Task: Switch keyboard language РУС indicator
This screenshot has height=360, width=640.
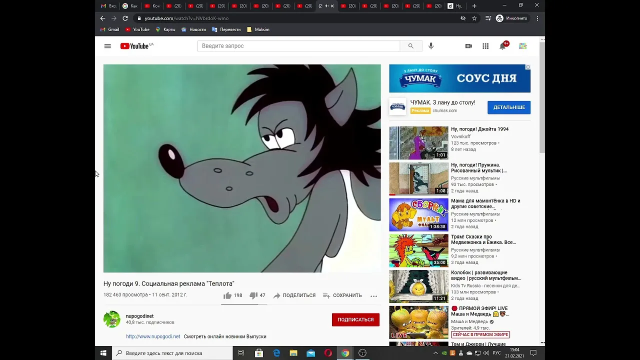Action: 496,353
